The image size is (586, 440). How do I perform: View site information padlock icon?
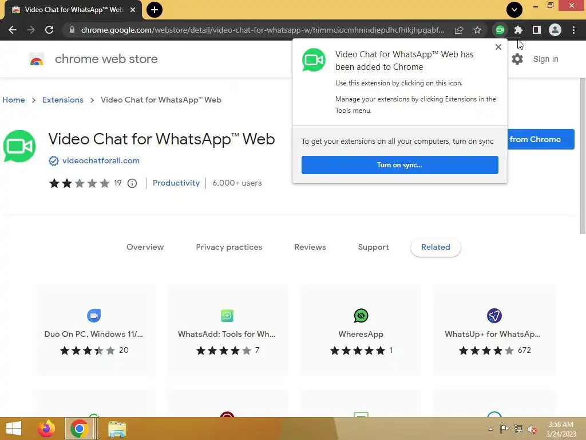click(72, 30)
